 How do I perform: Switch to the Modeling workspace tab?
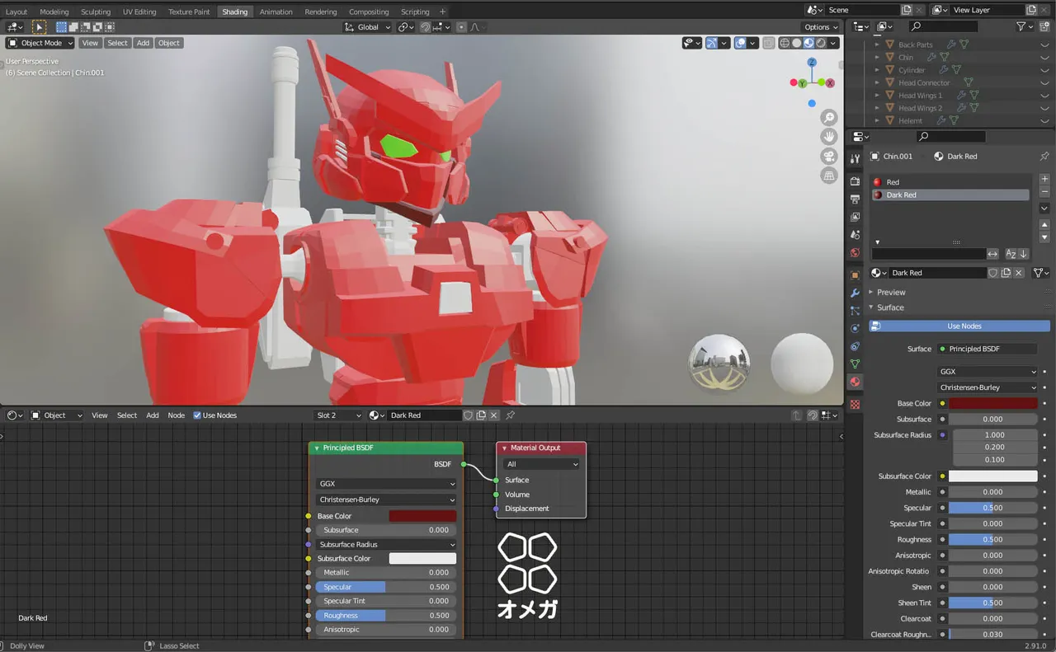coord(54,12)
